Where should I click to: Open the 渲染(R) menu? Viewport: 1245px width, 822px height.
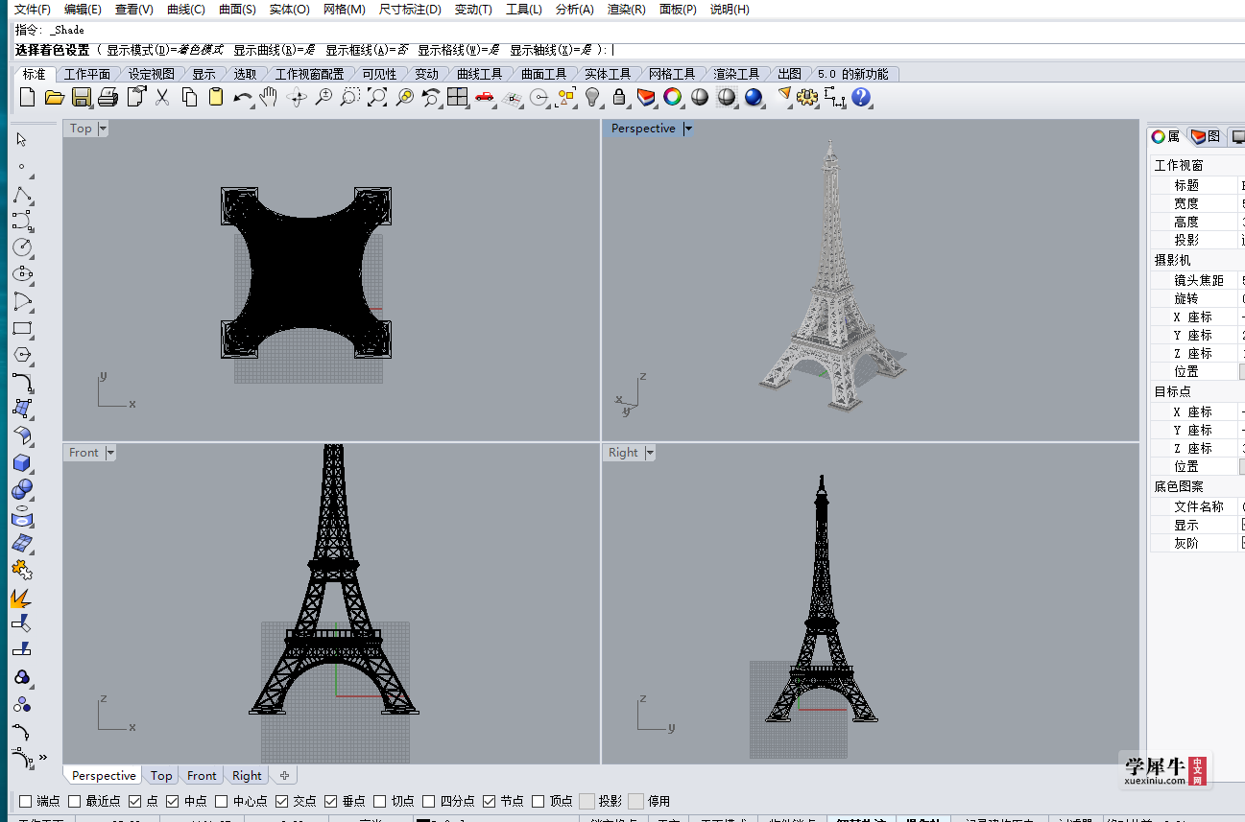[626, 10]
